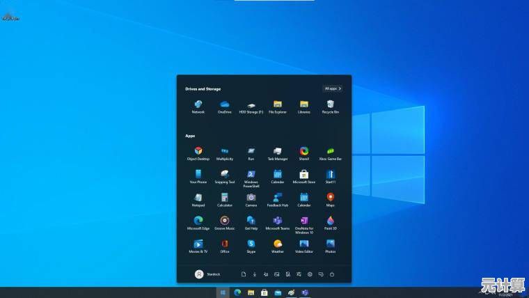Open Downloads from the start menu footer
Image resolution: width=529 pixels, height=298 pixels.
point(255,274)
